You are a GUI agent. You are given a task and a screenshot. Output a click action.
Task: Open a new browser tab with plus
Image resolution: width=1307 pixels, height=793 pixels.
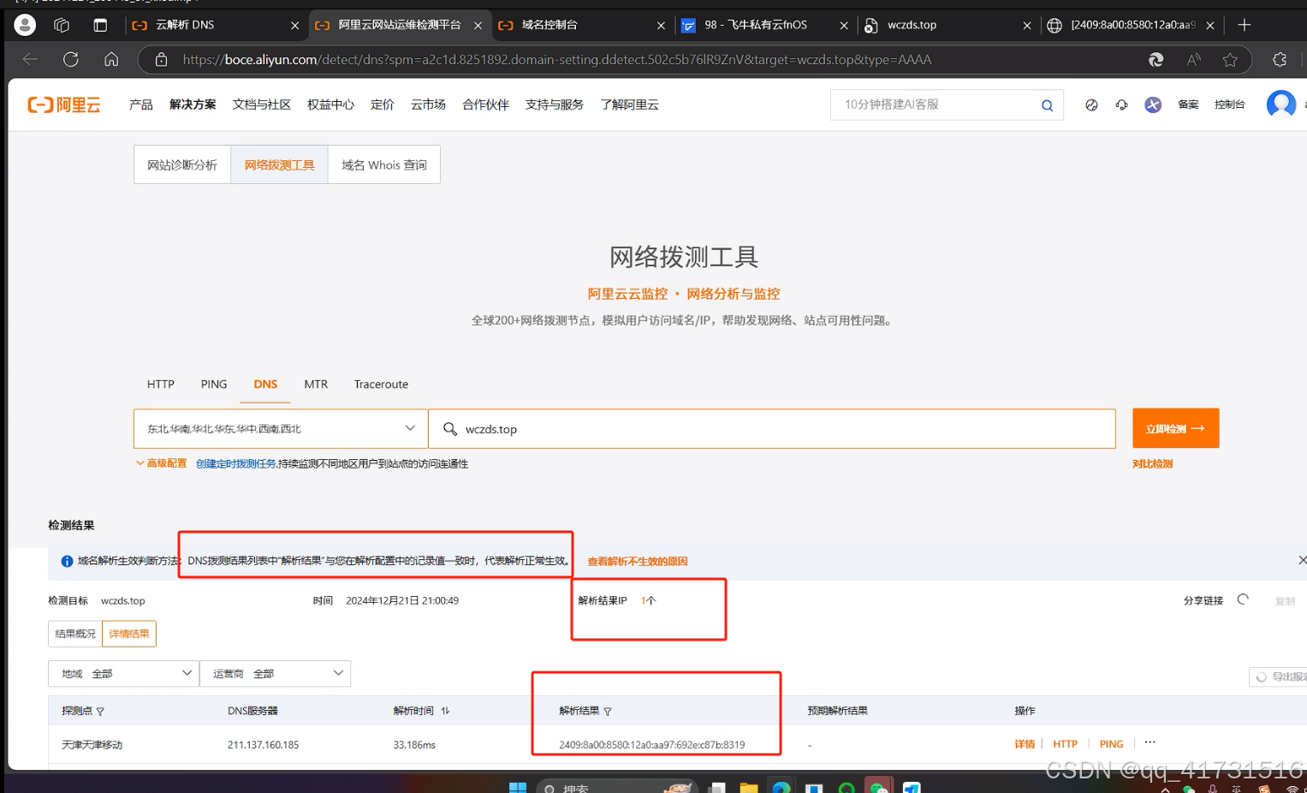1245,25
